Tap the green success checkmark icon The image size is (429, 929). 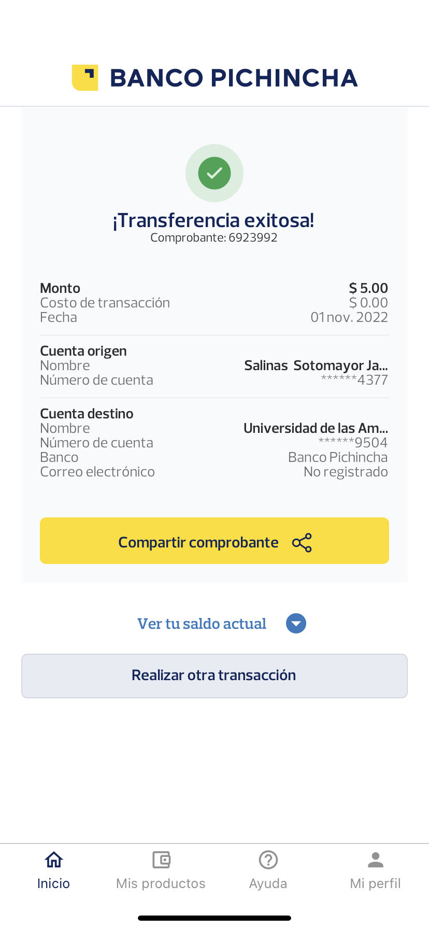[214, 173]
